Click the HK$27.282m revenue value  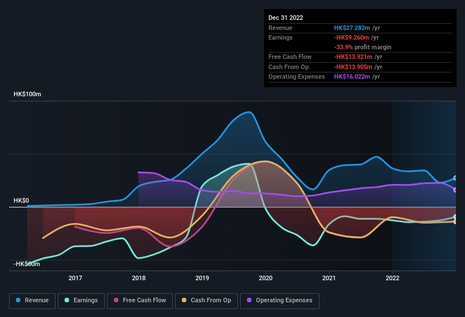(x=352, y=28)
